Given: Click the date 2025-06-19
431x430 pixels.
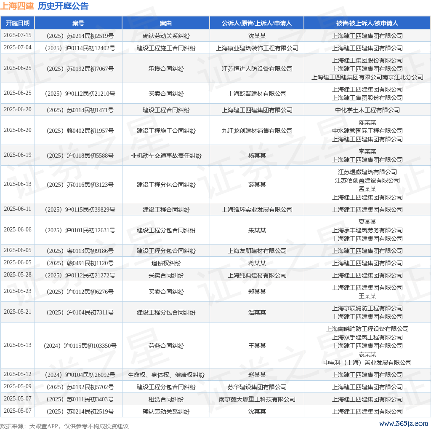Looking at the screenshot, I should click(18, 155).
